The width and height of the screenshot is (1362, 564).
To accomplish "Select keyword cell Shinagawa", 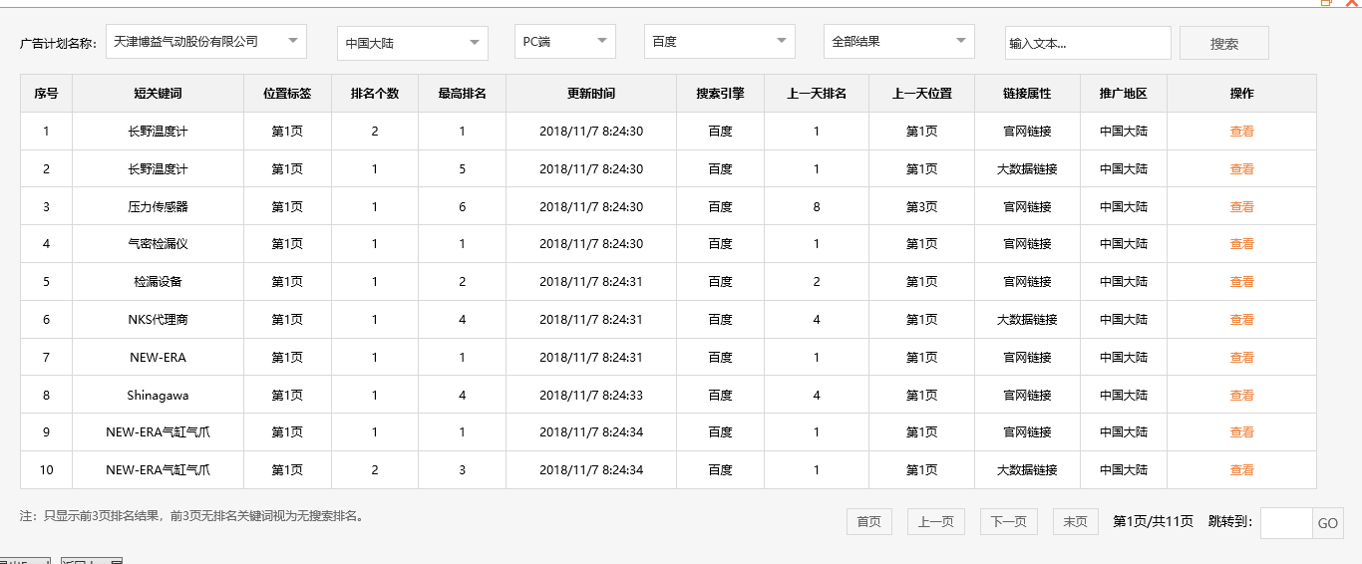I will [158, 396].
